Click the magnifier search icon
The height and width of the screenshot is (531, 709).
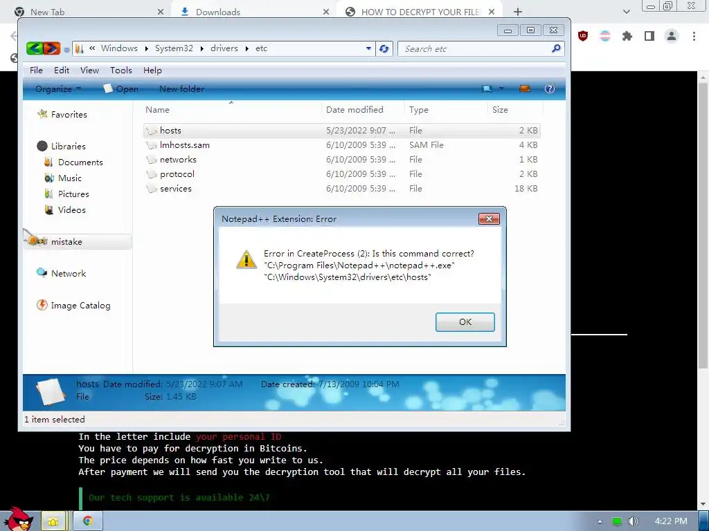556,48
